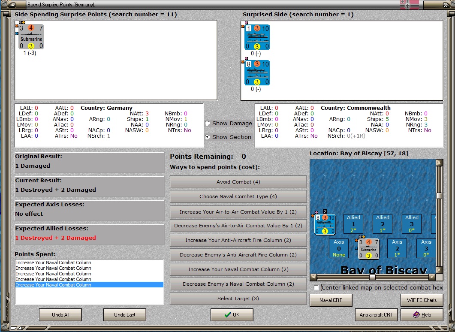Click Decrease Enemy's Air-to-Air Combat Value By 1
Viewport: 455px width, 332px height.
[x=238, y=226]
